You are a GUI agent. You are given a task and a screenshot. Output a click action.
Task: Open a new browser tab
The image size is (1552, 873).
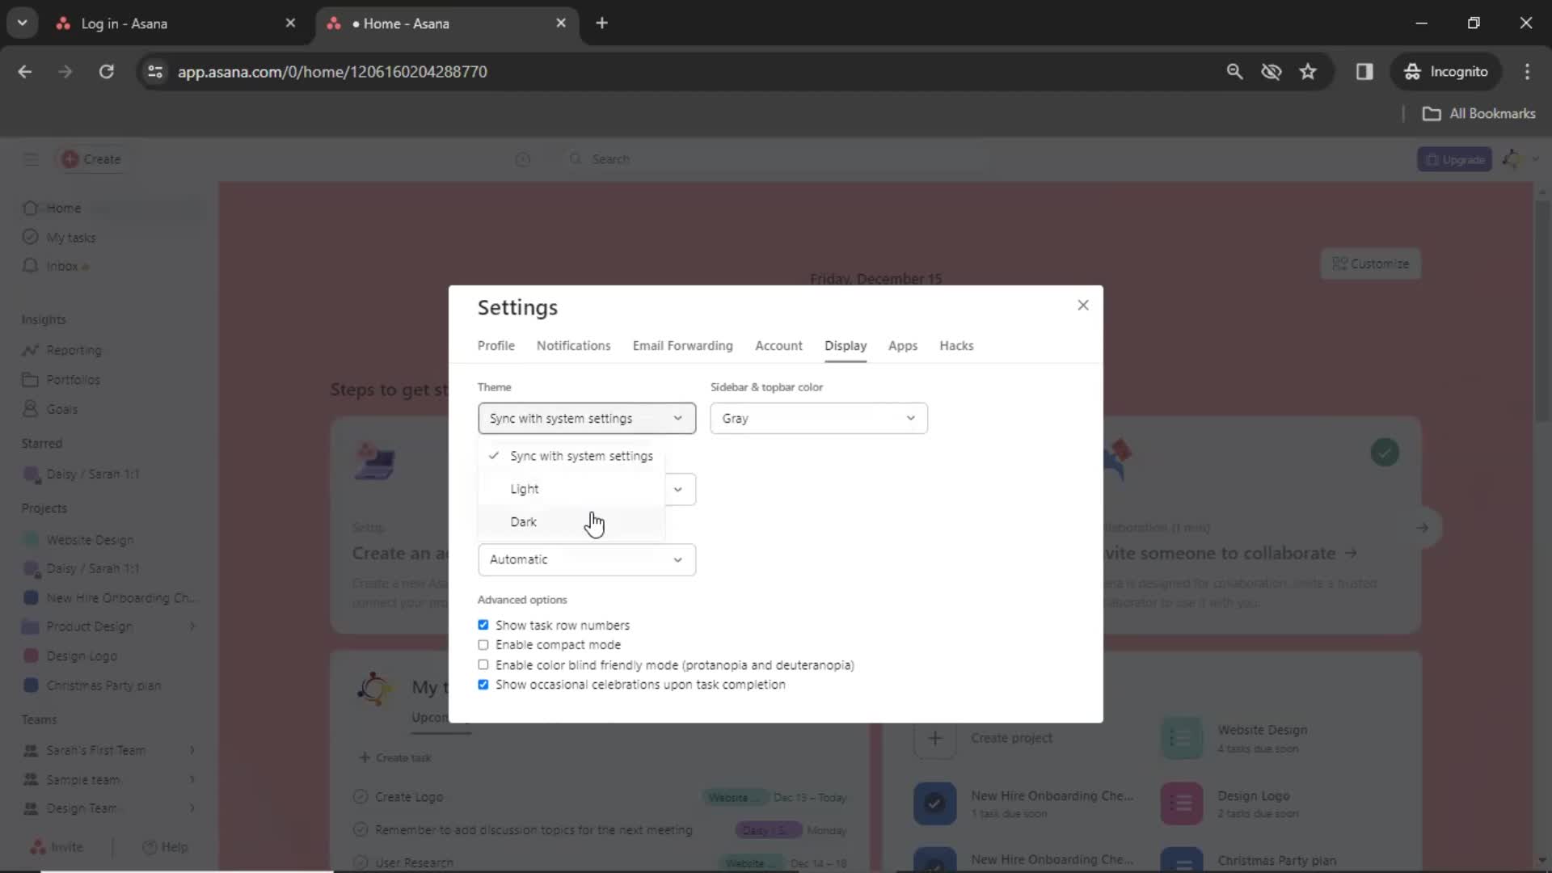click(x=601, y=23)
